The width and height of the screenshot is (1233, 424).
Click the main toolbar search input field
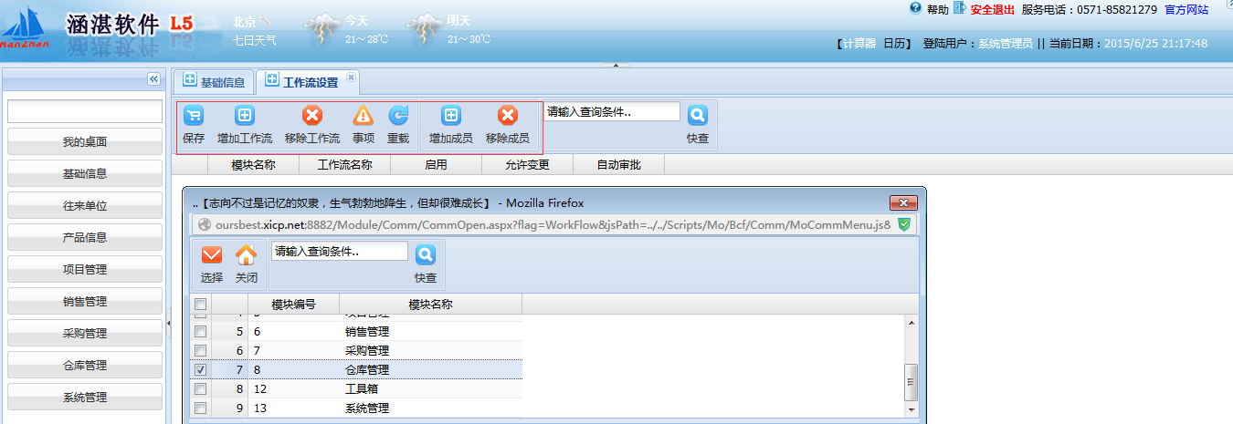pos(612,112)
